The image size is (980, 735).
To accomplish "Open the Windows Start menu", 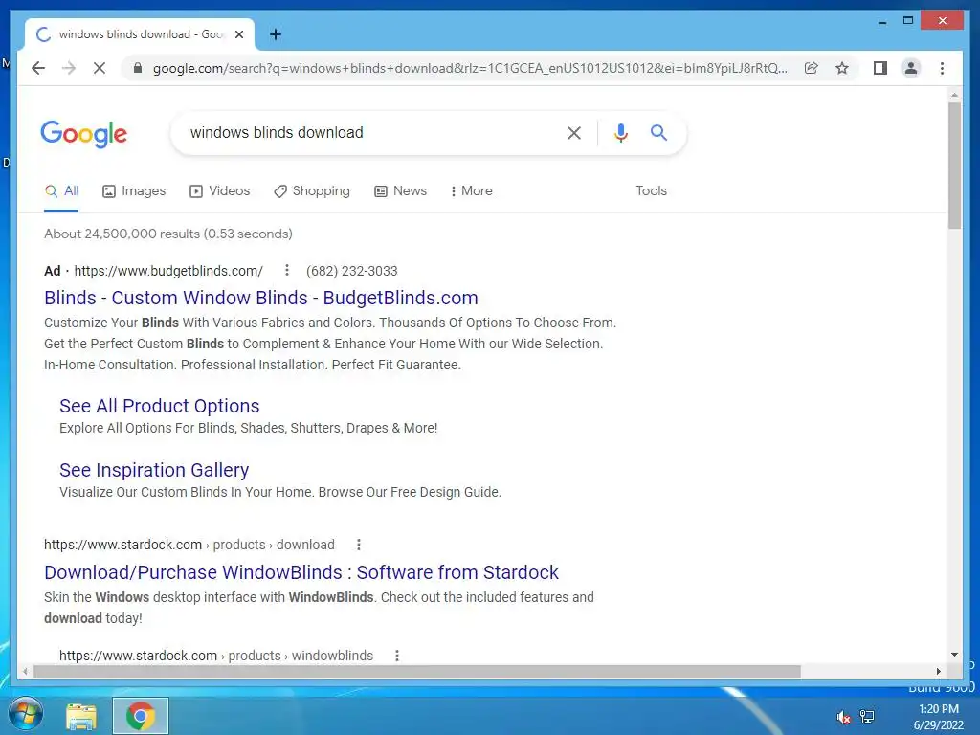I will [26, 715].
